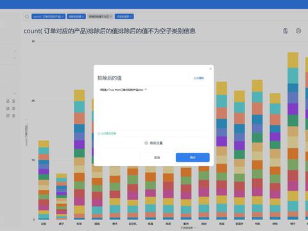Remove the blue 排除后的值 token via its x
308x231 pixels.
83,17
